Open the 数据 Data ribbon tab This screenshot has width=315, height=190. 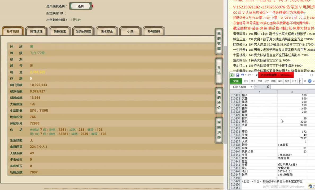click(x=273, y=81)
